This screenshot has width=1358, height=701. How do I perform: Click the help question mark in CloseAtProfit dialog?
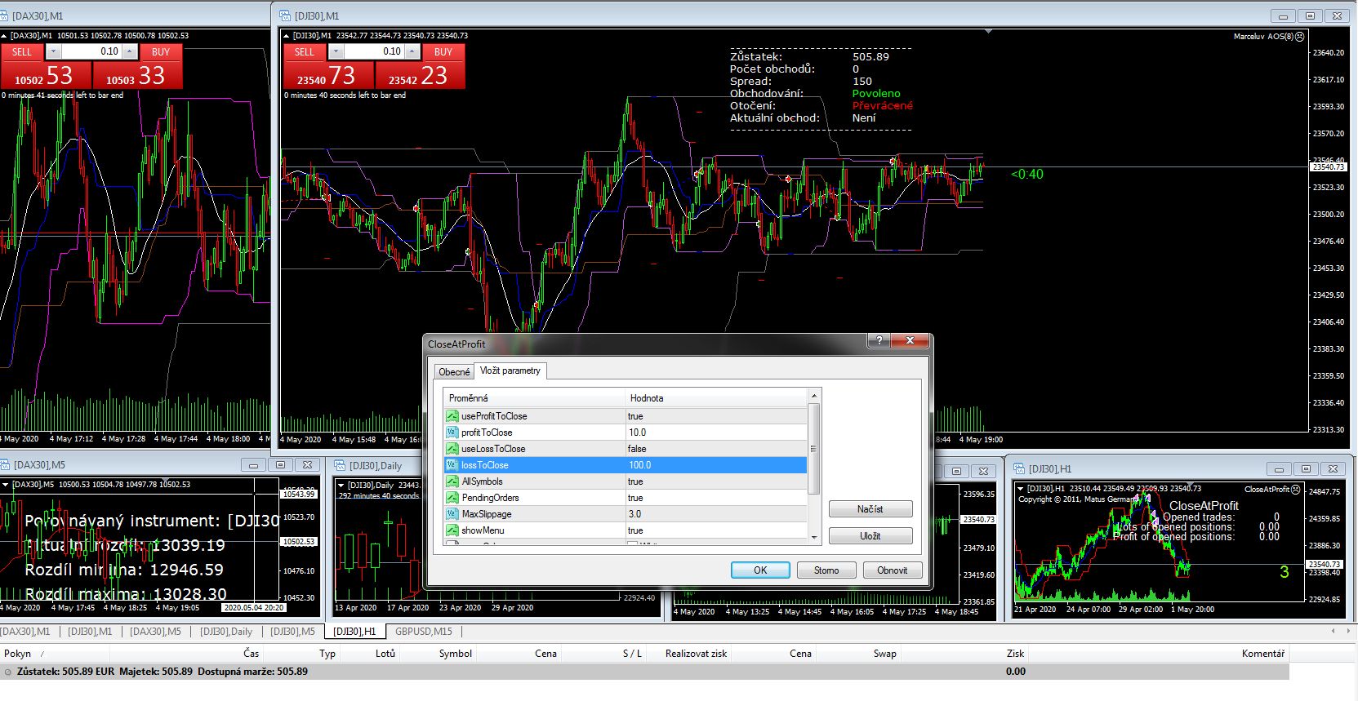click(879, 341)
